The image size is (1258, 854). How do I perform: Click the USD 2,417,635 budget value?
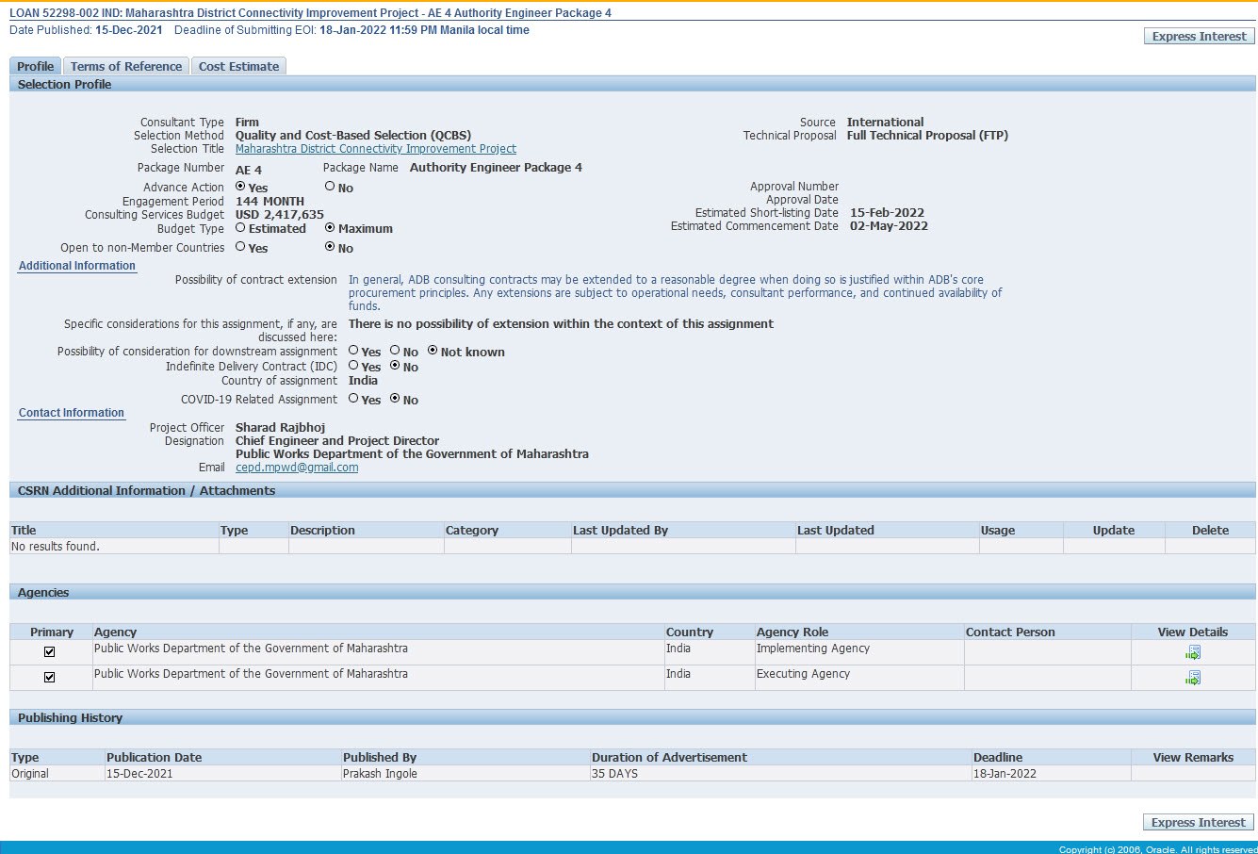[x=280, y=215]
